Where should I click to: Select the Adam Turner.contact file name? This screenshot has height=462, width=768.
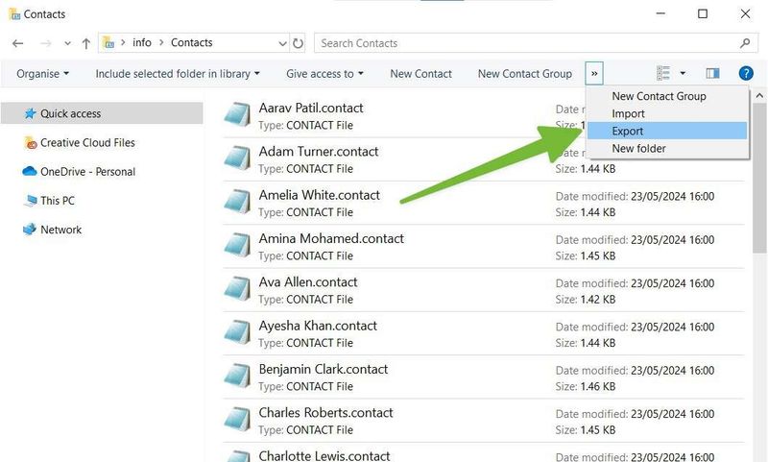tap(319, 152)
